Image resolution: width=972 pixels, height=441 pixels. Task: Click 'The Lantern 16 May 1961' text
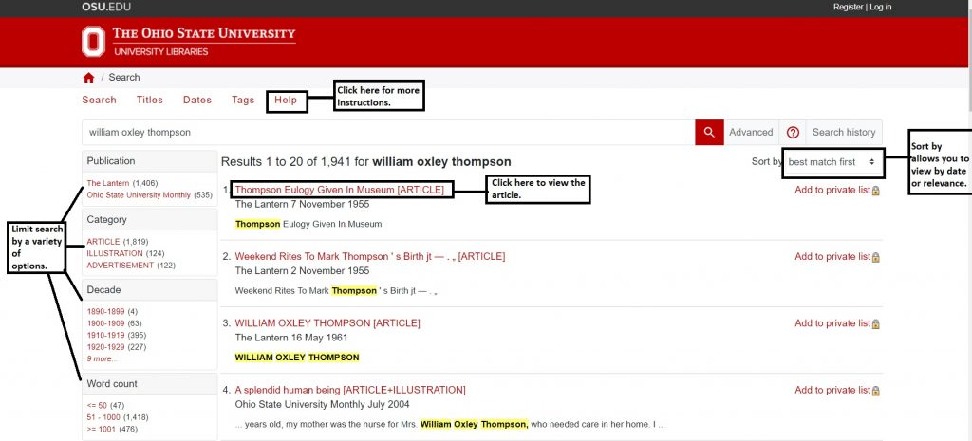coord(290,339)
